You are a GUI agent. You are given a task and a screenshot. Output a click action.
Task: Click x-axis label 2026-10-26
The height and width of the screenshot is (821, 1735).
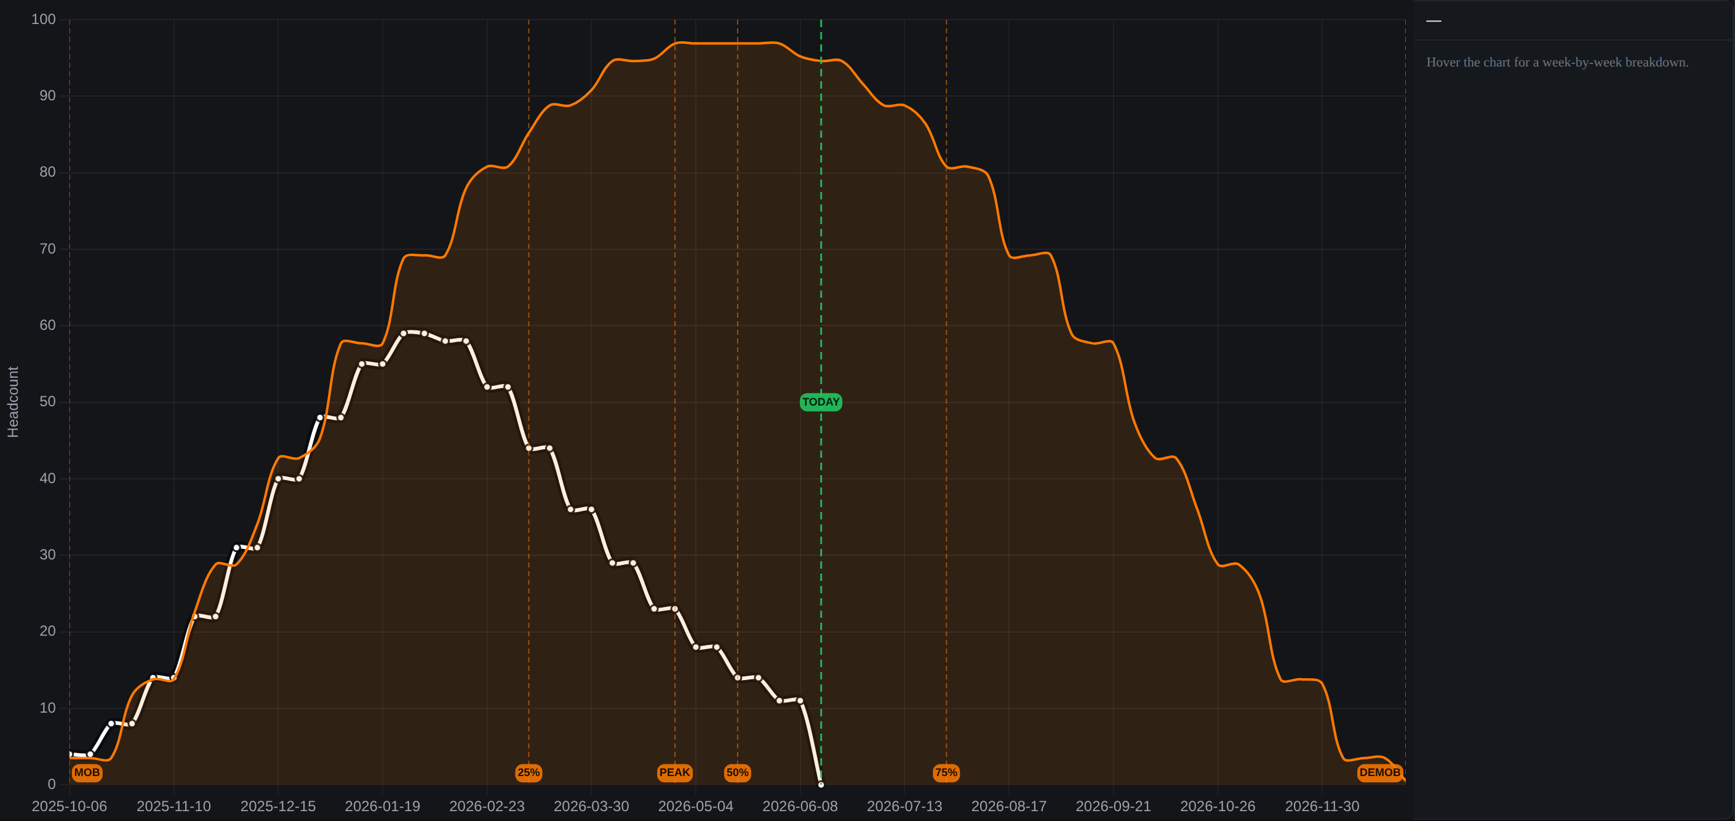1218,806
